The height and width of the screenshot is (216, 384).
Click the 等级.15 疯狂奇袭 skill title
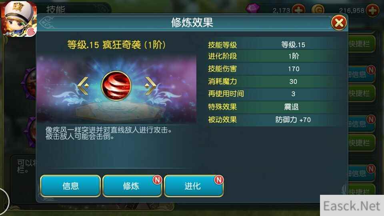coord(116,45)
